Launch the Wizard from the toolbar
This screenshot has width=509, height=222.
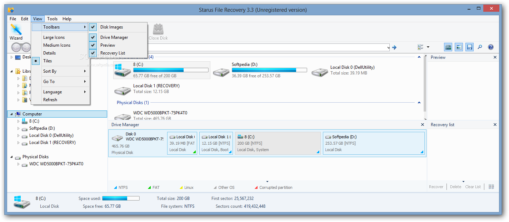coord(16,32)
